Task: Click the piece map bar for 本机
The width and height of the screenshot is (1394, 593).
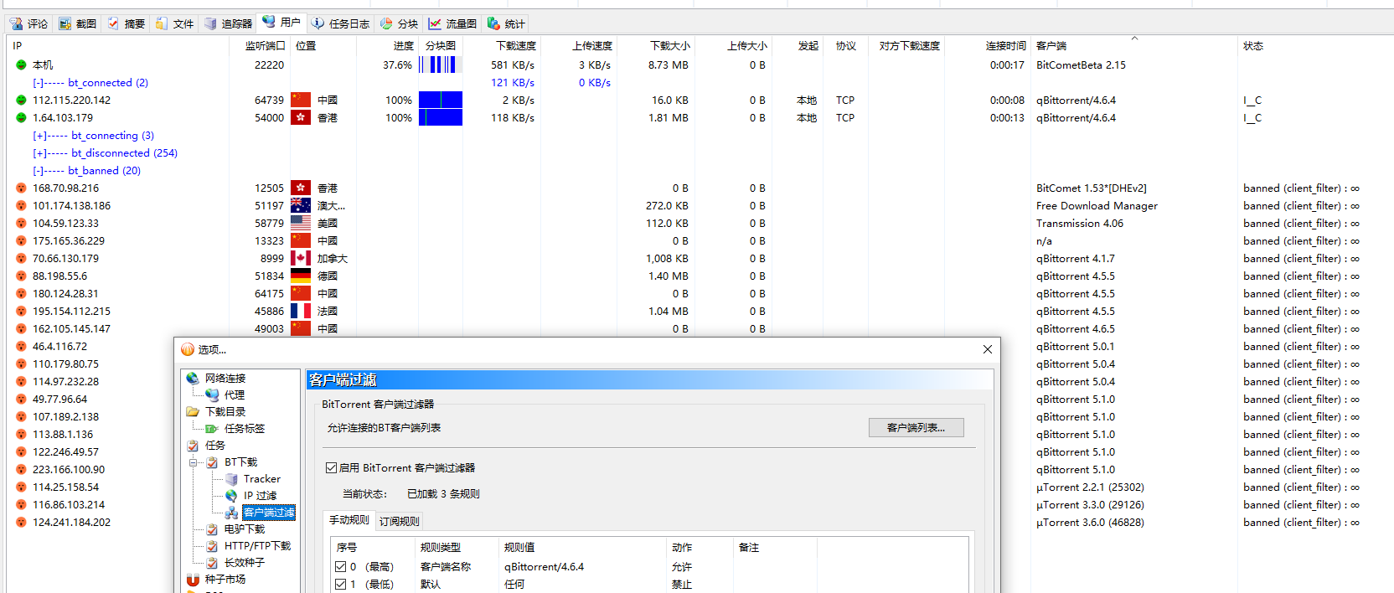Action: tap(441, 64)
